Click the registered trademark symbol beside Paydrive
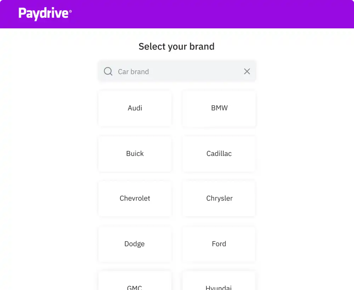Screen dimensions: 354x290 pos(70,12)
